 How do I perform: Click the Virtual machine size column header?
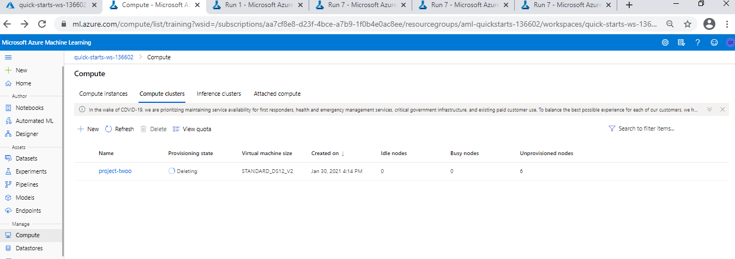point(267,153)
